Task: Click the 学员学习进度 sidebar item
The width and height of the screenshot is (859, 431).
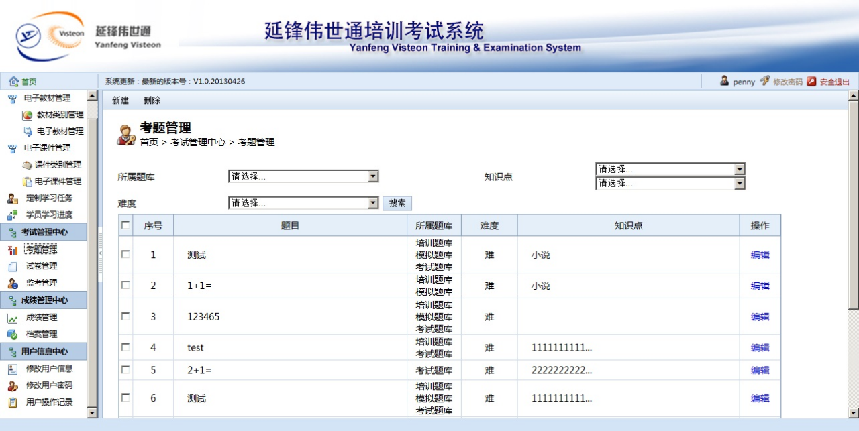Action: (49, 215)
